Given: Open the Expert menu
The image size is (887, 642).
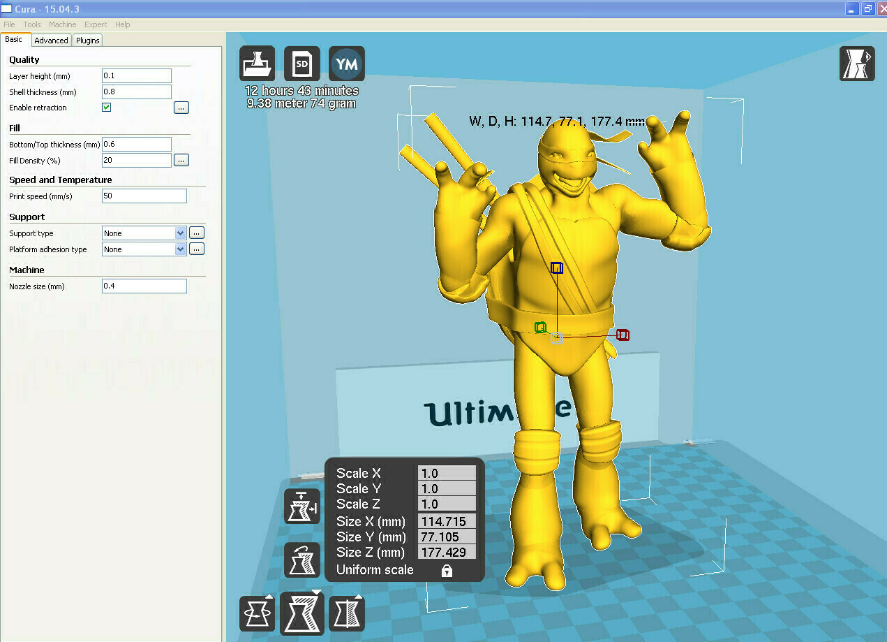Looking at the screenshot, I should (95, 24).
